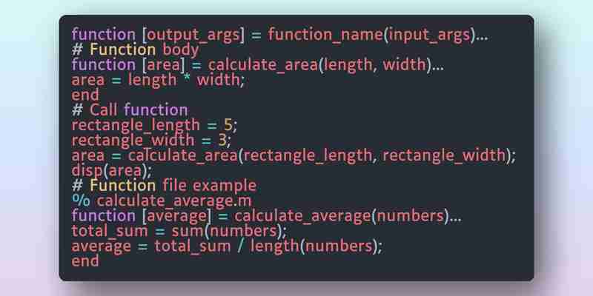Click the '# Call function' comment
Screen dimensions: 593x296
[129, 110]
